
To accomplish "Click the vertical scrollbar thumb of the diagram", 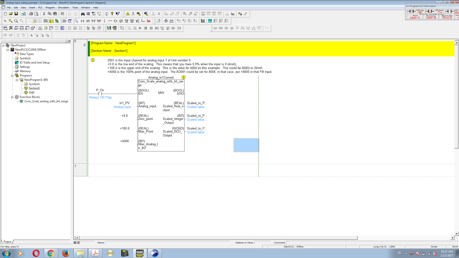I will pyautogui.click(x=456, y=96).
